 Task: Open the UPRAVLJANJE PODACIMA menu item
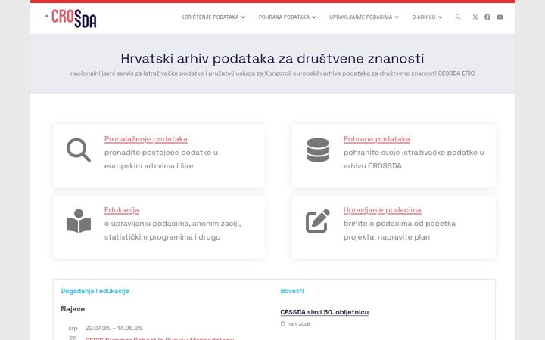point(361,17)
